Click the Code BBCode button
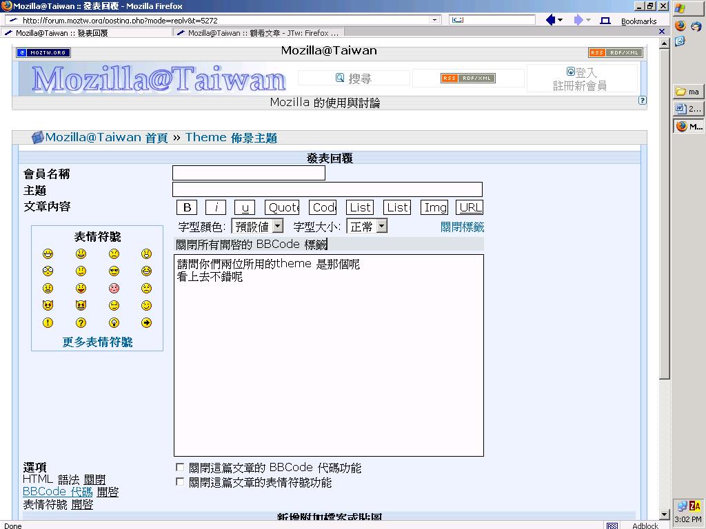706x529 pixels. point(323,207)
